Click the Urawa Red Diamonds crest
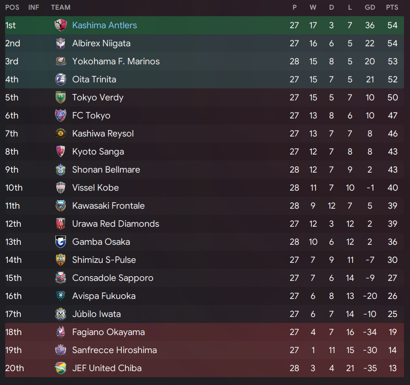The width and height of the screenshot is (410, 385). [x=61, y=224]
